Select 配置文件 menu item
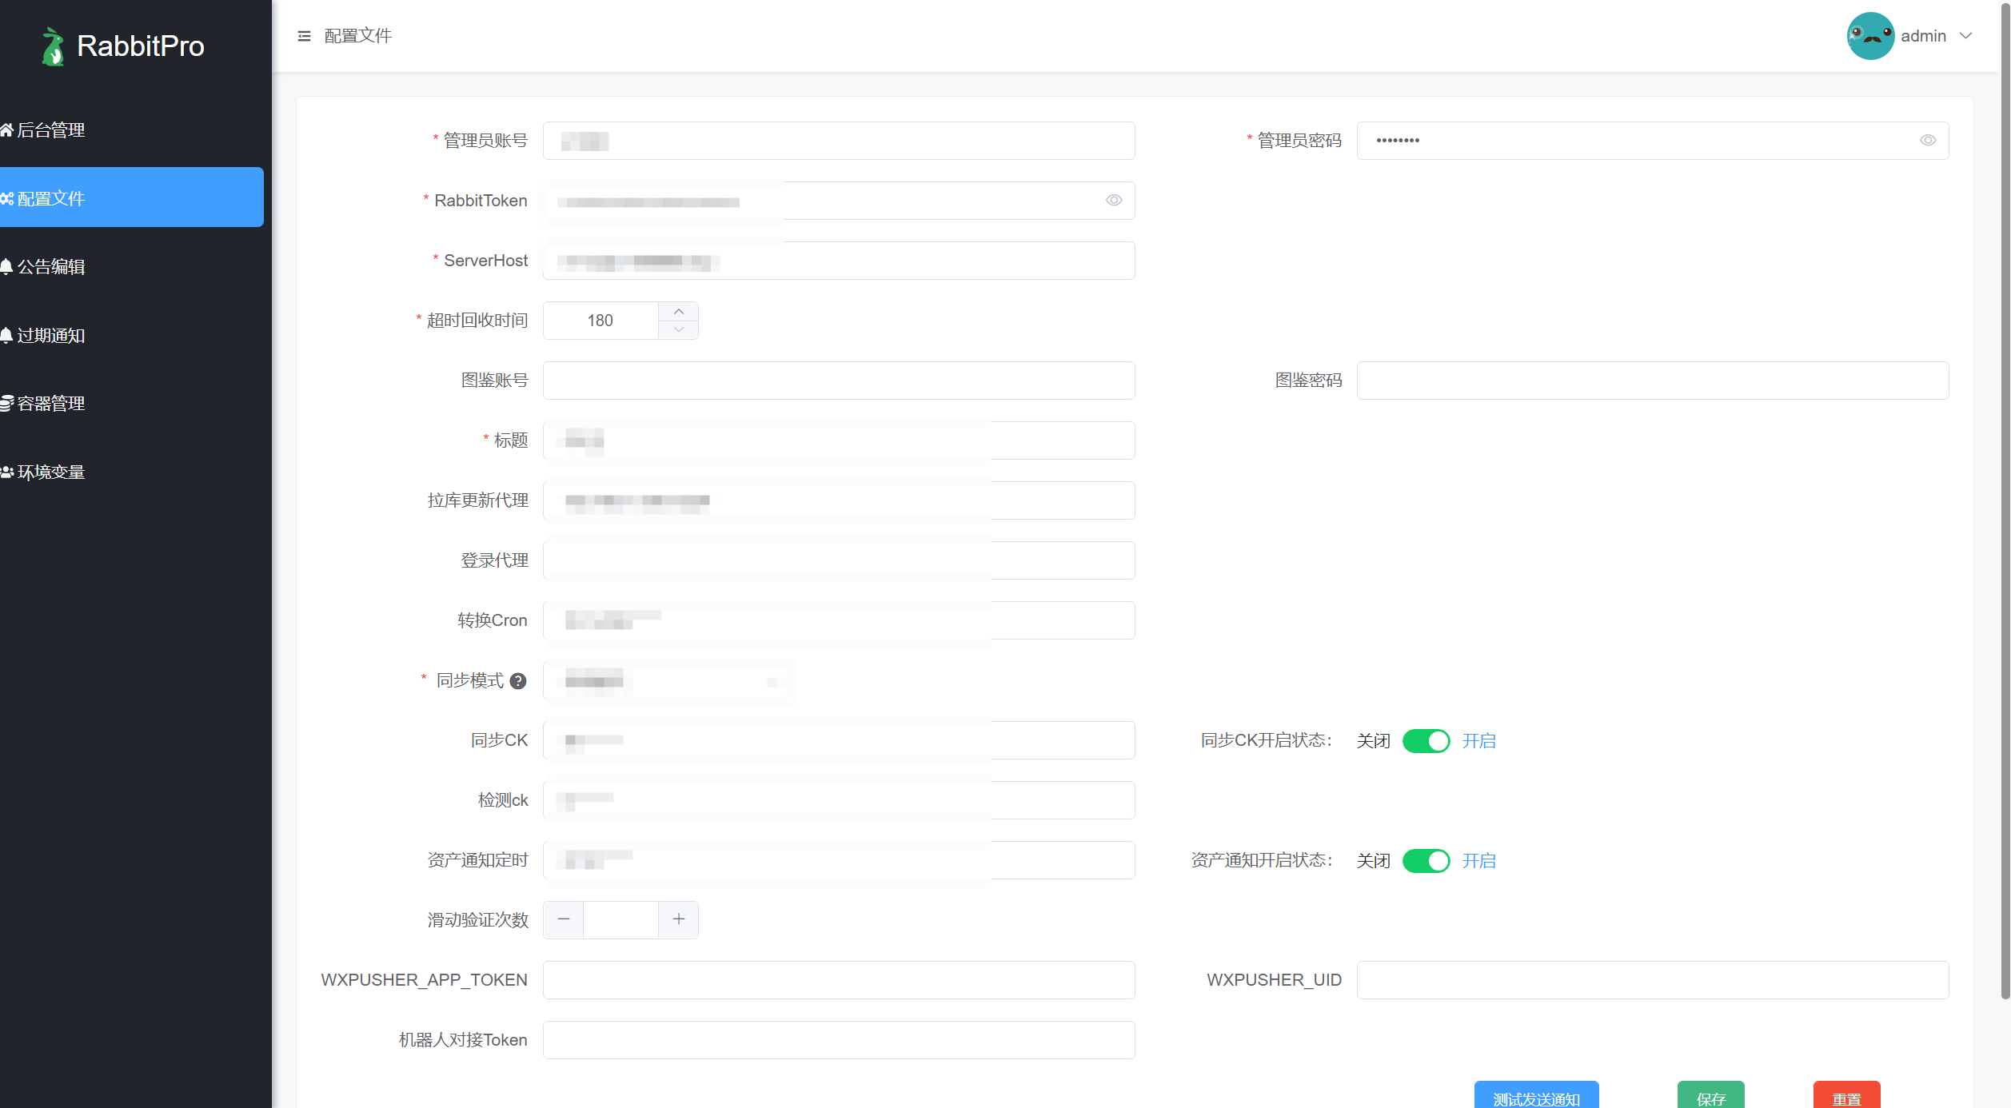 pos(132,197)
